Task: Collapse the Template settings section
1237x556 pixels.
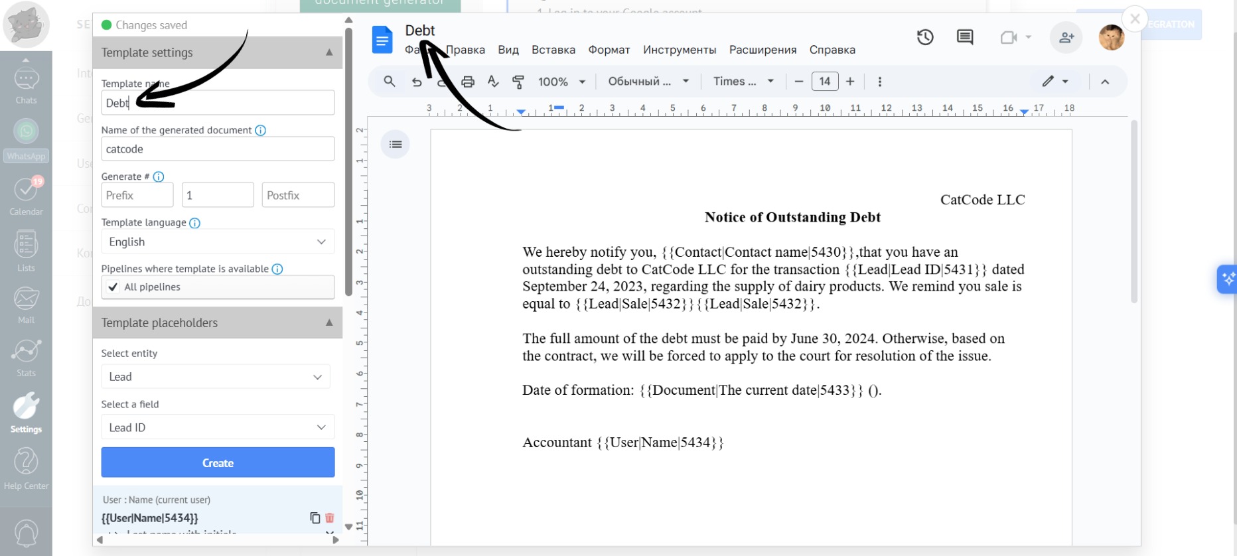Action: click(x=329, y=52)
